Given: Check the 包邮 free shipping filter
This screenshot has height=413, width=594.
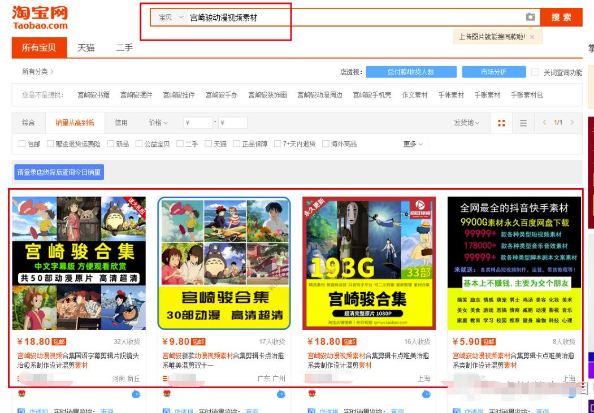Looking at the screenshot, I should tap(22, 144).
